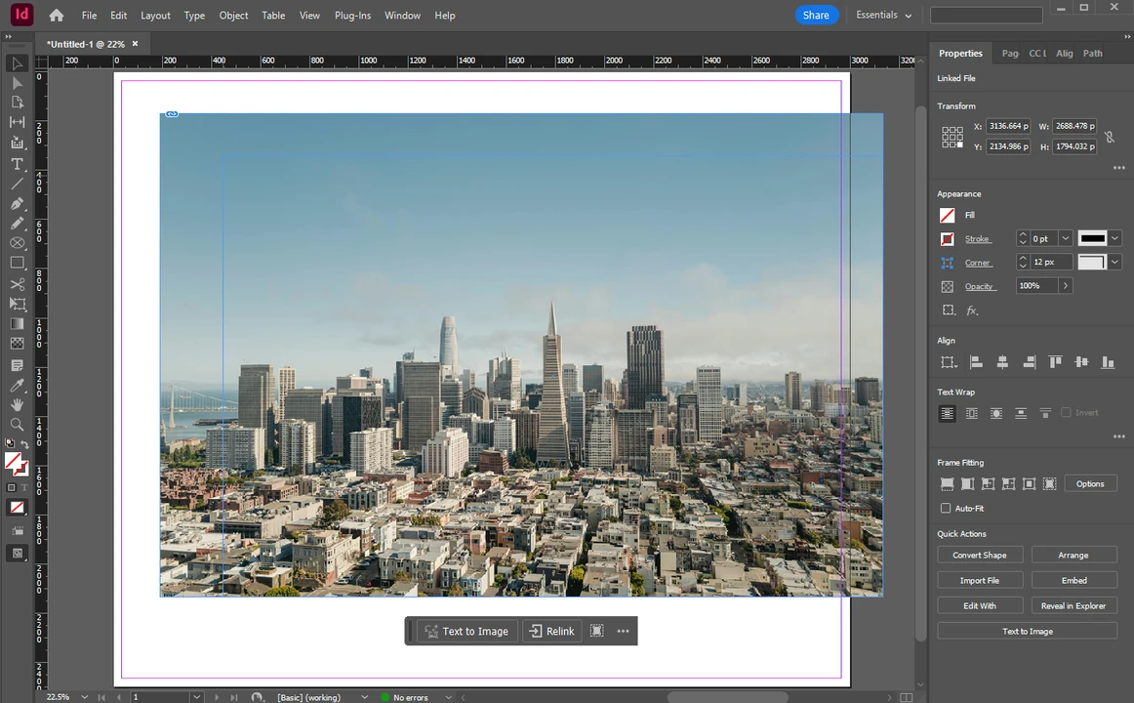Screen dimensions: 1134x703
Task: Open the Object menu
Action: click(x=233, y=16)
